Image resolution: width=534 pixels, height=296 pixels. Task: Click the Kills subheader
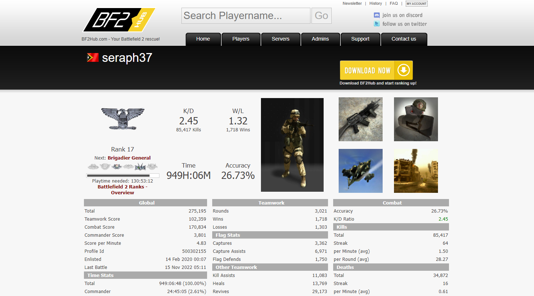click(x=391, y=227)
